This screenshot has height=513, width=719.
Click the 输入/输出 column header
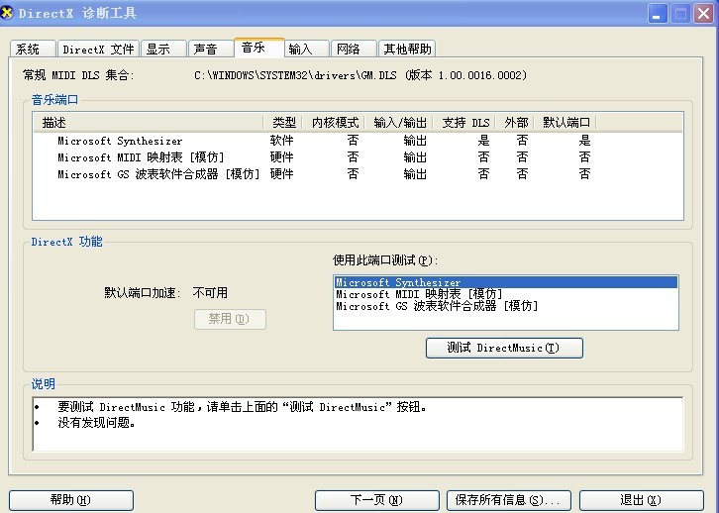[x=399, y=123]
